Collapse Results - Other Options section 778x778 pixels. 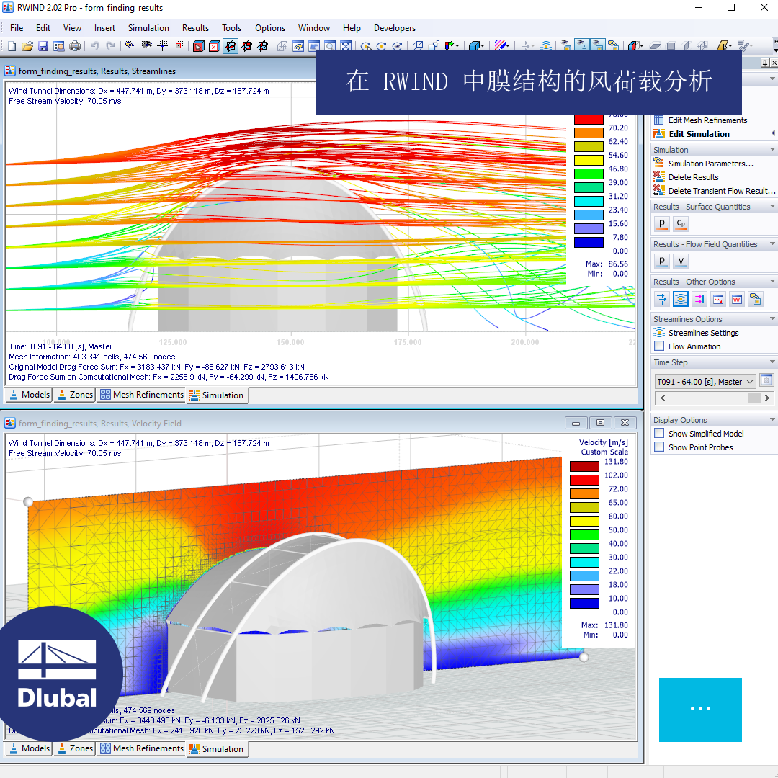(x=772, y=282)
